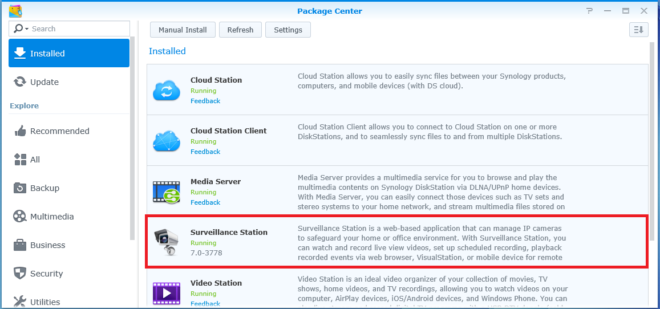The width and height of the screenshot is (660, 309).
Task: Click the All grid icon
Action: point(20,159)
